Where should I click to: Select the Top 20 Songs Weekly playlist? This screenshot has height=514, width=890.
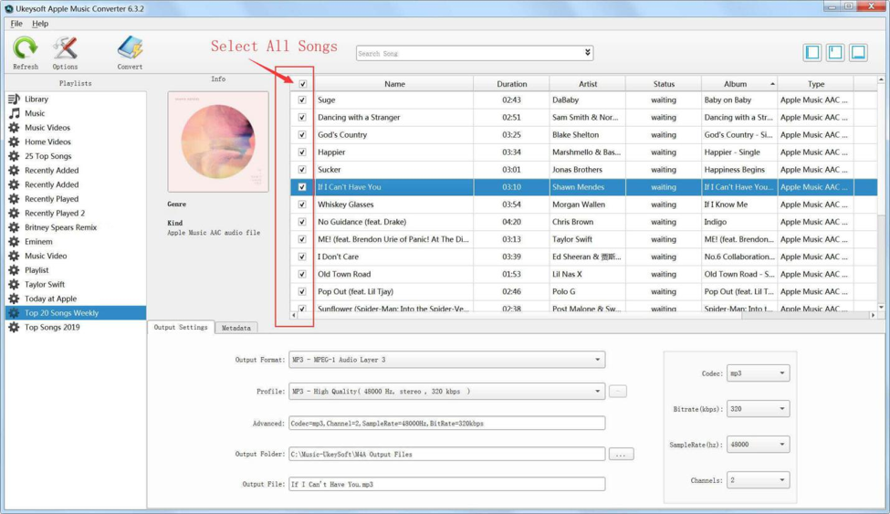coord(76,313)
